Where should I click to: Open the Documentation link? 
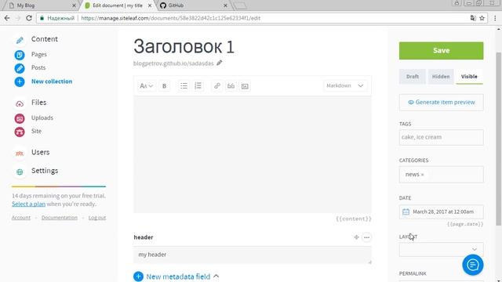pos(60,218)
